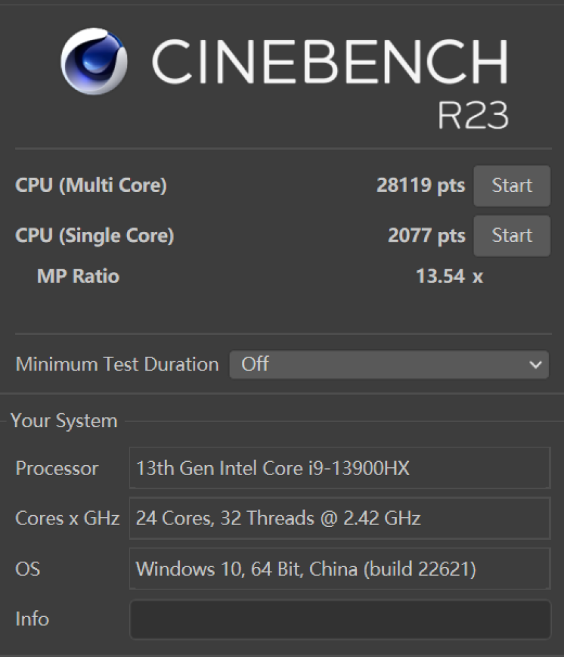Start the CPU Multi Core test

(x=511, y=186)
